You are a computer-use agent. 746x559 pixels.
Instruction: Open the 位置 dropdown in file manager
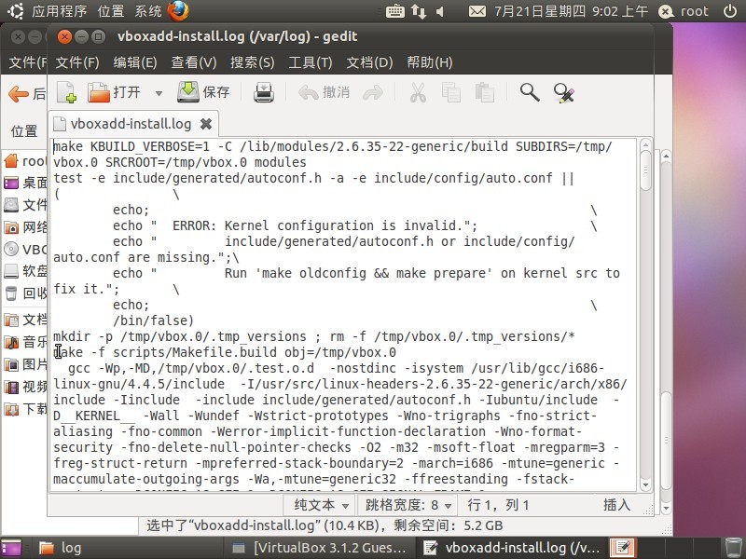click(x=25, y=130)
